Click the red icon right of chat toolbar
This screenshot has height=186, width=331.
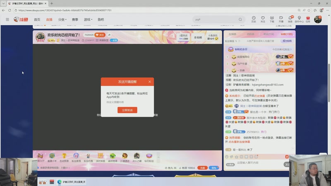pos(287,157)
